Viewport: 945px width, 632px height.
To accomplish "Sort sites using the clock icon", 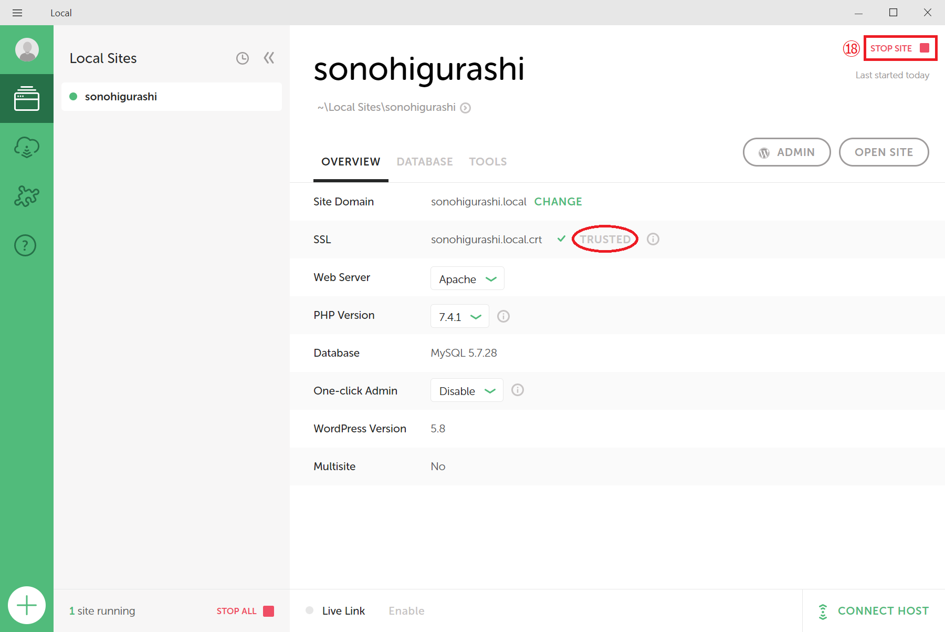I will tap(242, 58).
